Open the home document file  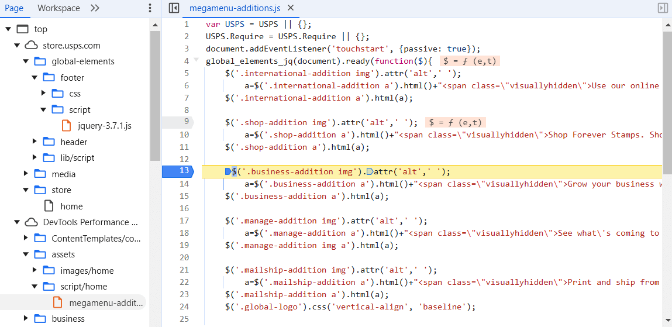[71, 206]
